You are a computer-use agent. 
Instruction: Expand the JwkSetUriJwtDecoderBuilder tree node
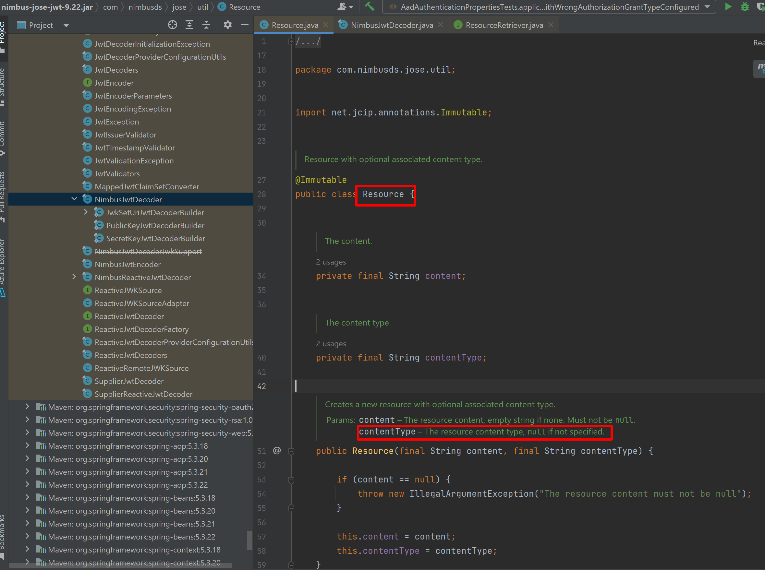pyautogui.click(x=86, y=212)
